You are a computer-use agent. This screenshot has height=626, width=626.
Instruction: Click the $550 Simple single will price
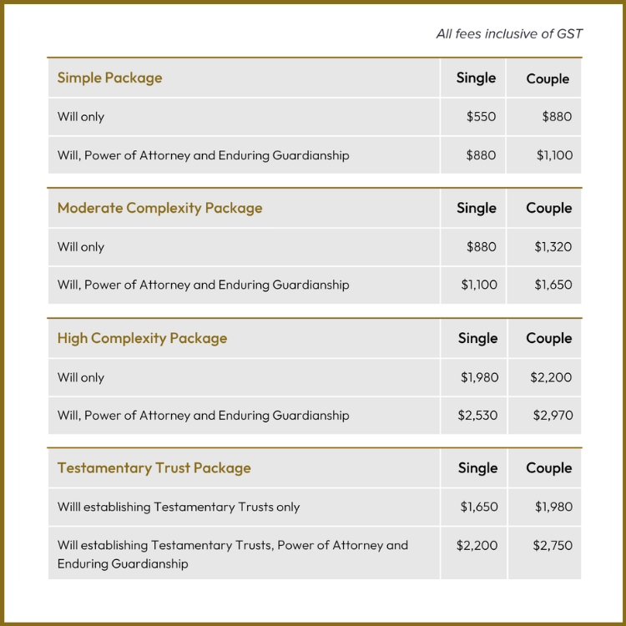pyautogui.click(x=481, y=117)
